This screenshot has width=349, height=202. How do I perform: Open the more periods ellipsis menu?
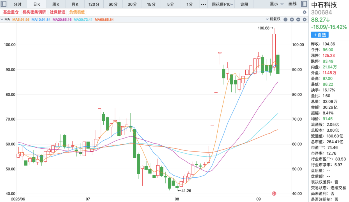pos(204,4)
